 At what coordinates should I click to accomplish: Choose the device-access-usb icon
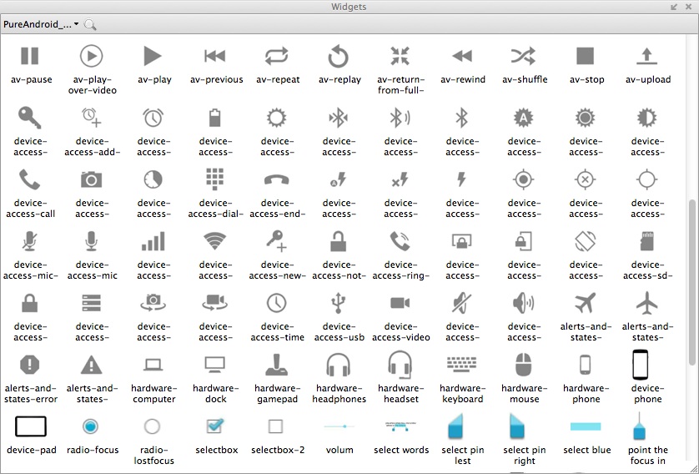[339, 302]
